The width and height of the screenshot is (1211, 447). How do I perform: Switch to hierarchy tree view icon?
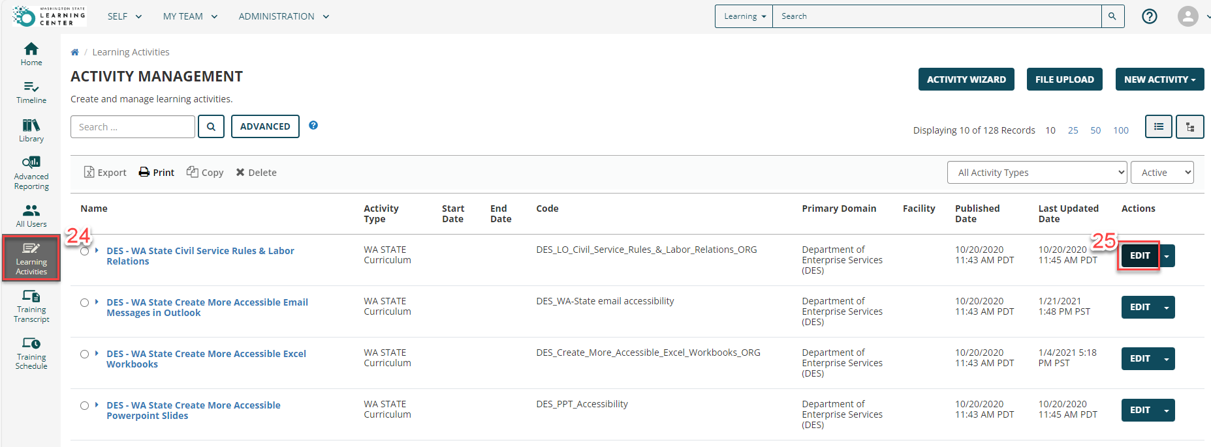pos(1190,126)
